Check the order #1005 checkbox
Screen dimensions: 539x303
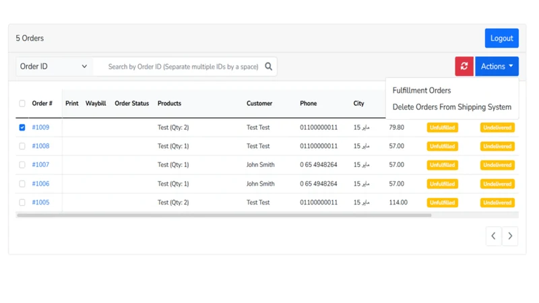pyautogui.click(x=22, y=203)
